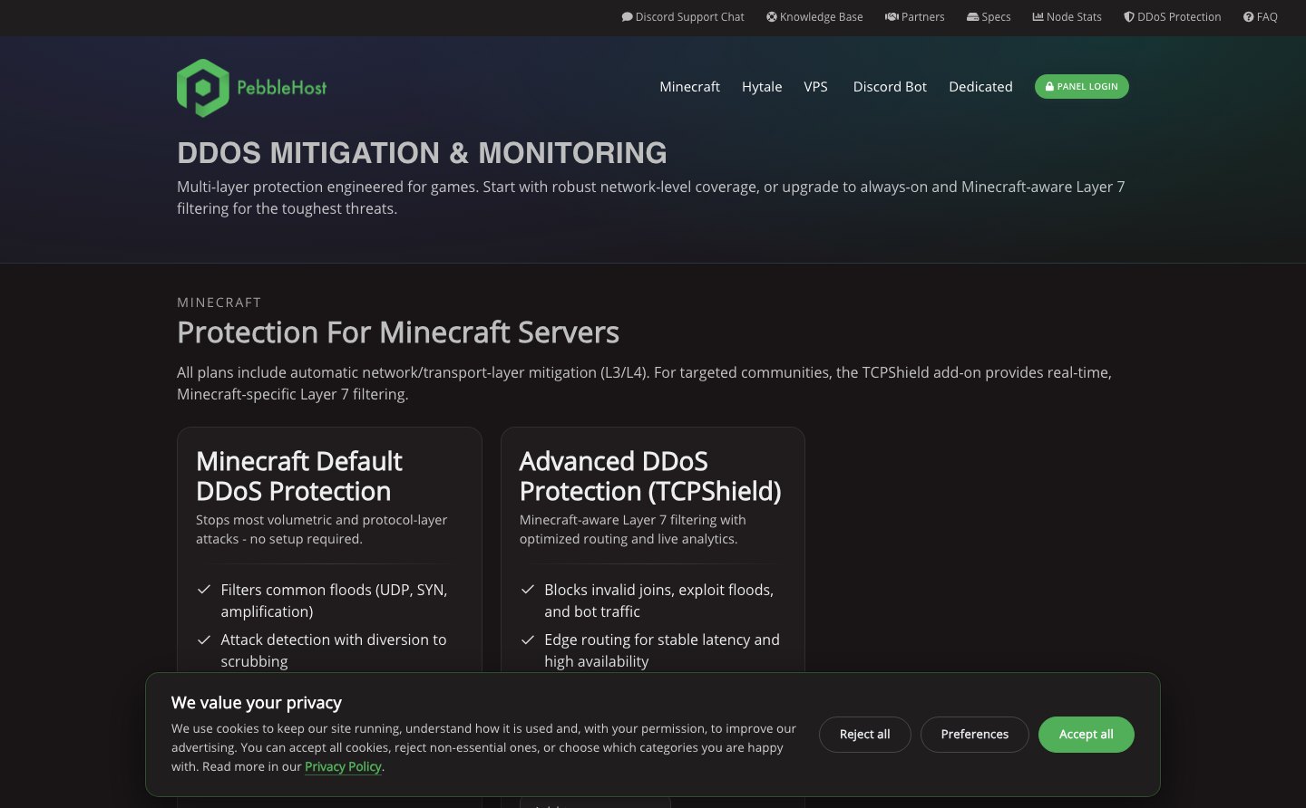Image resolution: width=1306 pixels, height=808 pixels.
Task: View the Specs link text
Action: click(996, 17)
